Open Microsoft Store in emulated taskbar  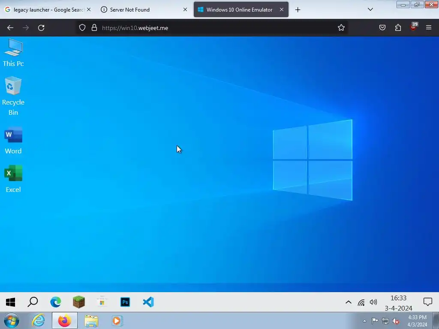point(102,302)
